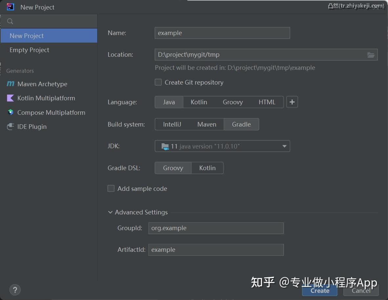Viewport: 388px width, 300px height.
Task: Choose Java as the language
Action: point(169,102)
